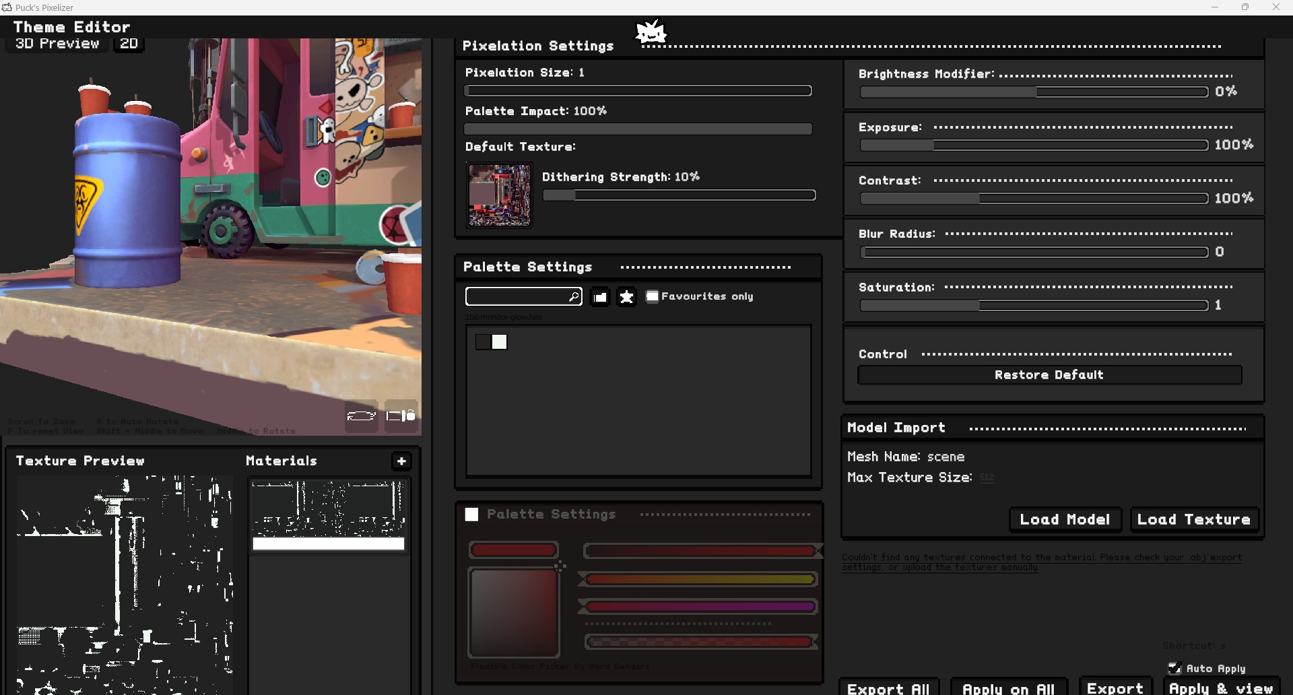Open the palette folder icon
Viewport: 1293px width, 695px height.
pyautogui.click(x=600, y=296)
